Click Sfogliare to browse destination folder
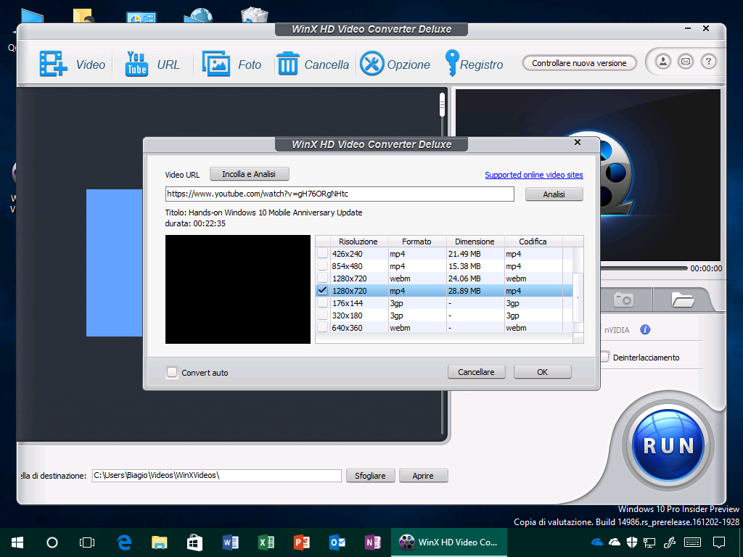This screenshot has height=557, width=743. 370,476
